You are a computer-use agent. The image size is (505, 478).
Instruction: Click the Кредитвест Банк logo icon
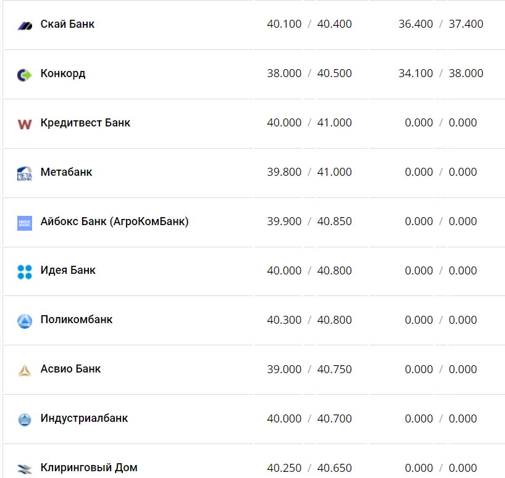click(x=25, y=124)
